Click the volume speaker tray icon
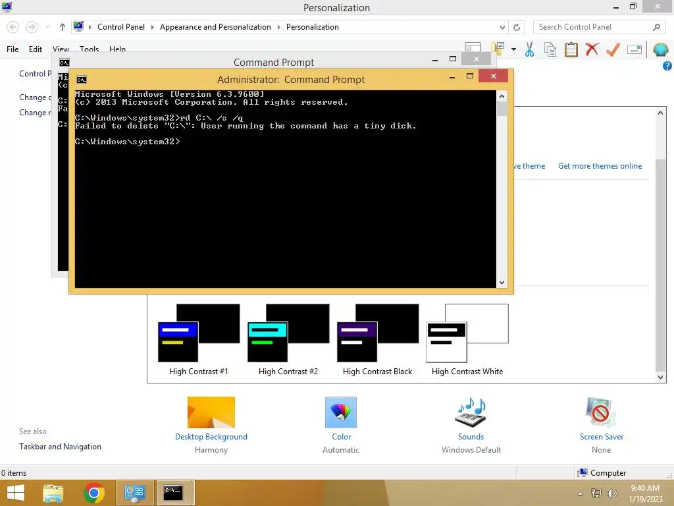The width and height of the screenshot is (674, 506). tap(611, 493)
